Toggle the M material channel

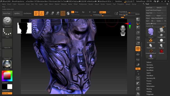pos(90,12)
